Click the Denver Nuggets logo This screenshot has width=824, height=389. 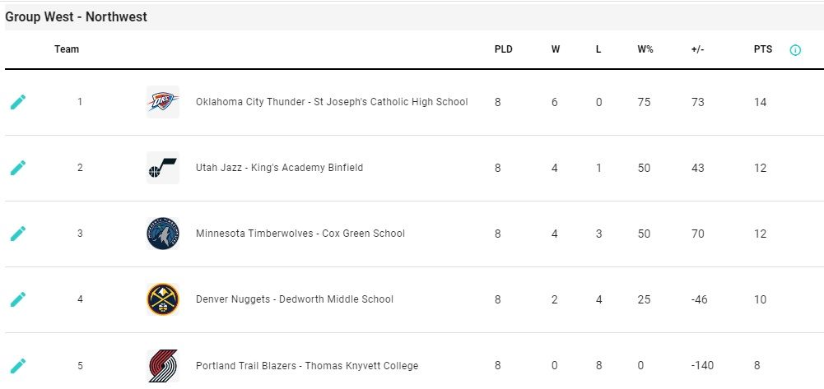point(163,299)
